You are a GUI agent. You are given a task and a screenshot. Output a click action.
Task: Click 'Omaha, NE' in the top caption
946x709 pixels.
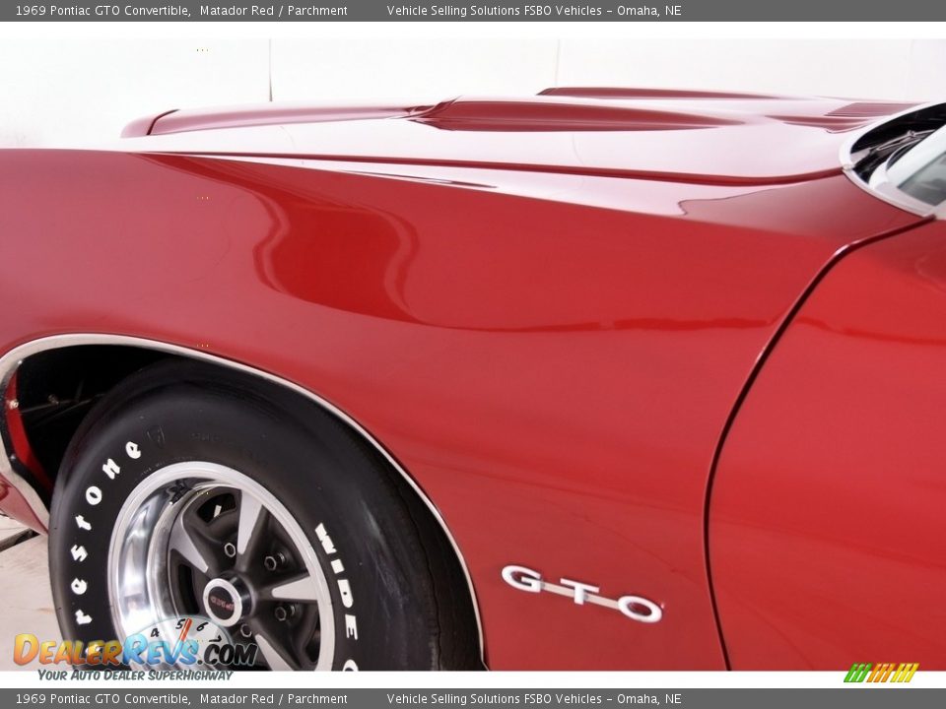click(649, 10)
